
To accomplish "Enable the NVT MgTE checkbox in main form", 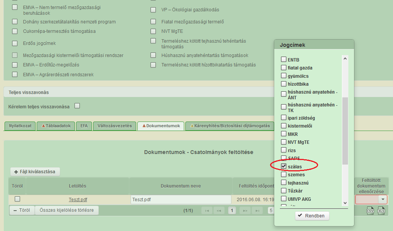I will point(153,31).
